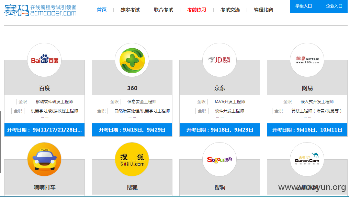
Task: Expand more positions ellipsis under 网易
Action: click(x=307, y=118)
